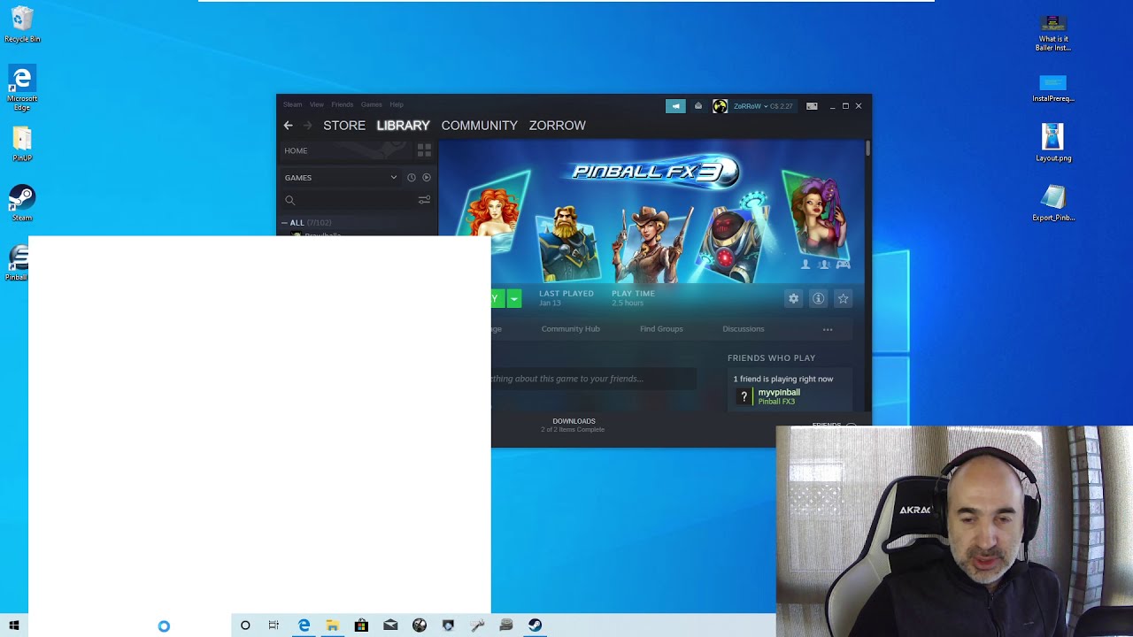
Task: Click the Steam library vertical scrollbar
Action: (867, 148)
